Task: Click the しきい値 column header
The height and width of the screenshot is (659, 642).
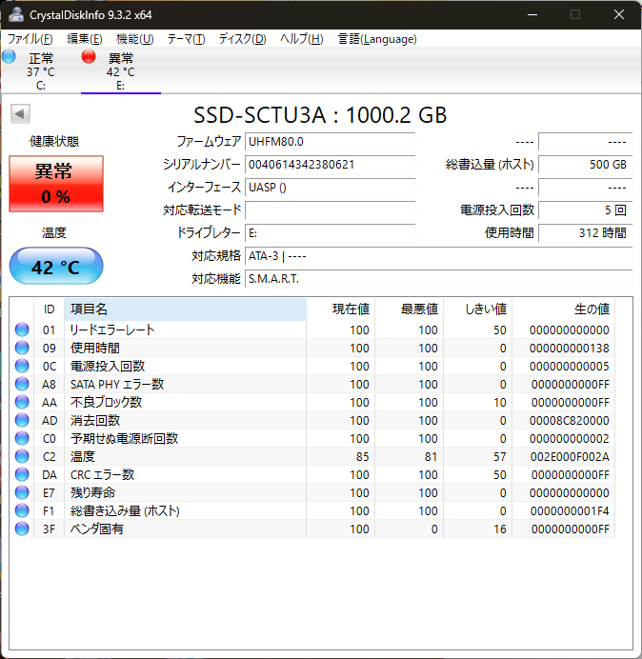Action: 477,310
